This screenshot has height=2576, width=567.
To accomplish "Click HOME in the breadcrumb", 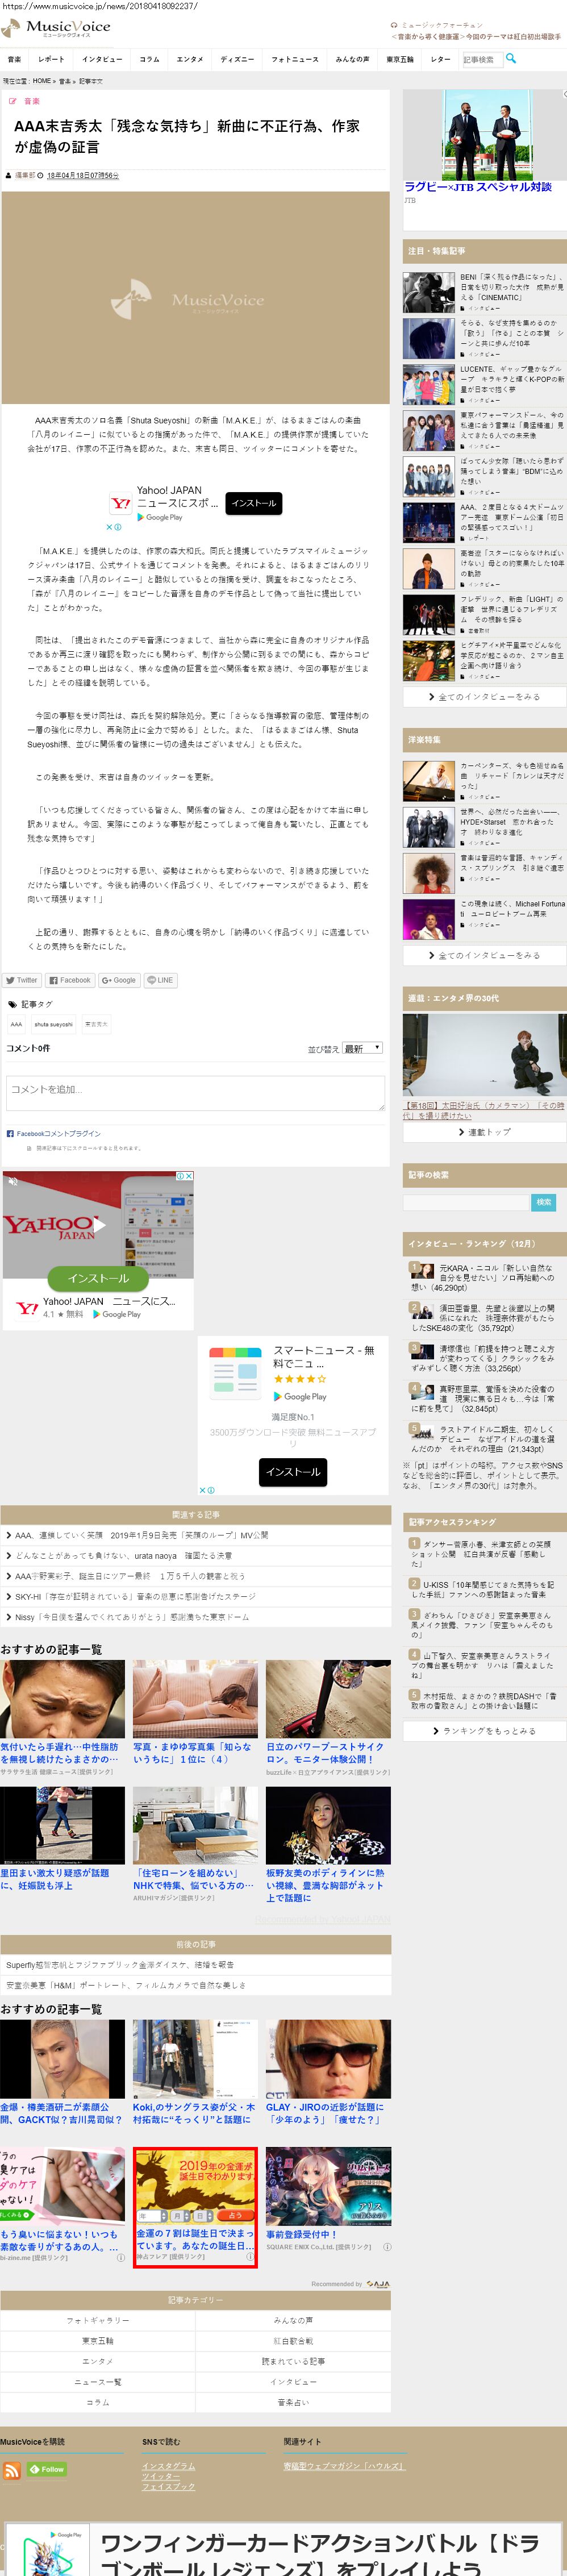I will [41, 81].
